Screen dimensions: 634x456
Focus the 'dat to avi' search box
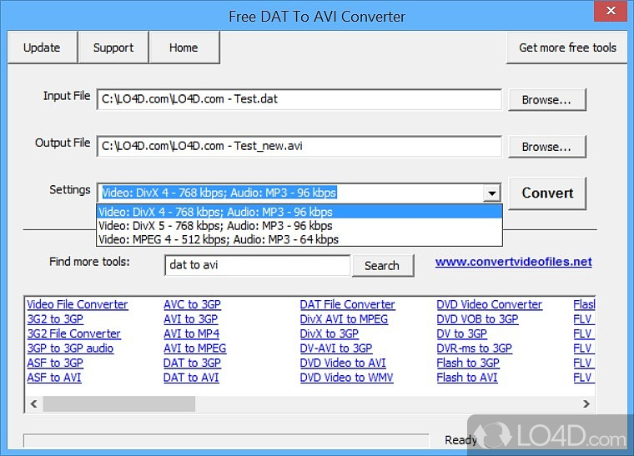click(x=257, y=266)
